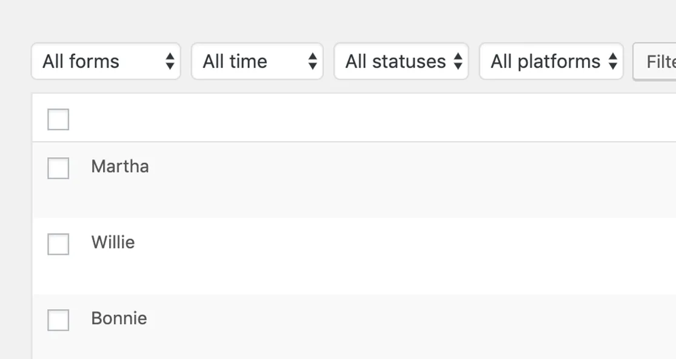This screenshot has width=676, height=359.
Task: Click the arrow icon on All forms selector
Action: pyautogui.click(x=172, y=61)
